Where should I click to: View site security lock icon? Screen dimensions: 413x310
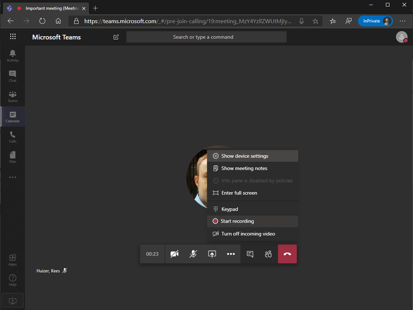click(76, 21)
